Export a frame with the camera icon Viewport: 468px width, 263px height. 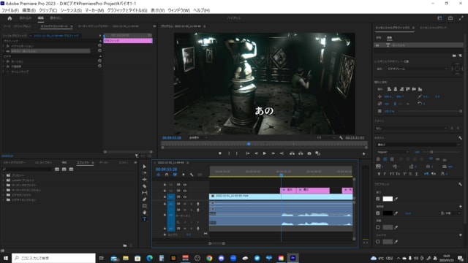(309, 153)
